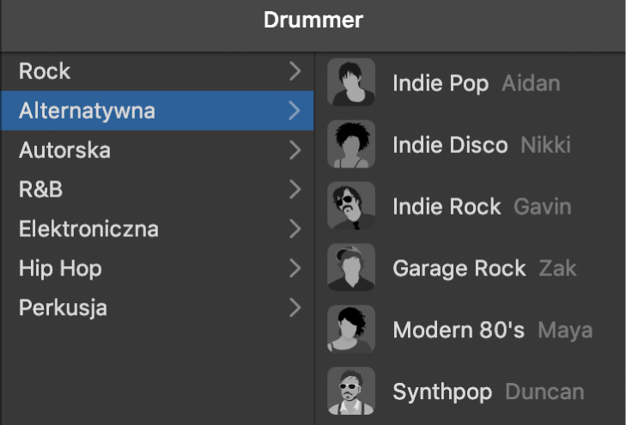Select Gavin's Indie Rock drummer avatar

point(351,206)
